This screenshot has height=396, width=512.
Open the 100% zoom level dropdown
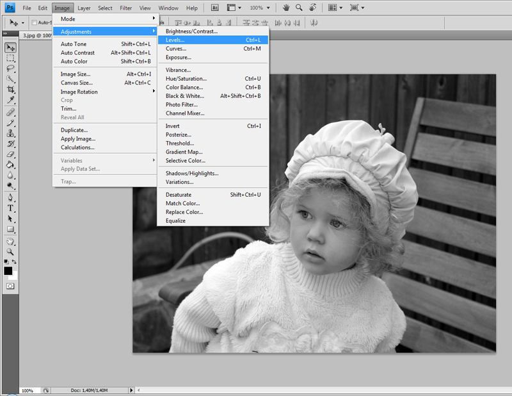[259, 8]
